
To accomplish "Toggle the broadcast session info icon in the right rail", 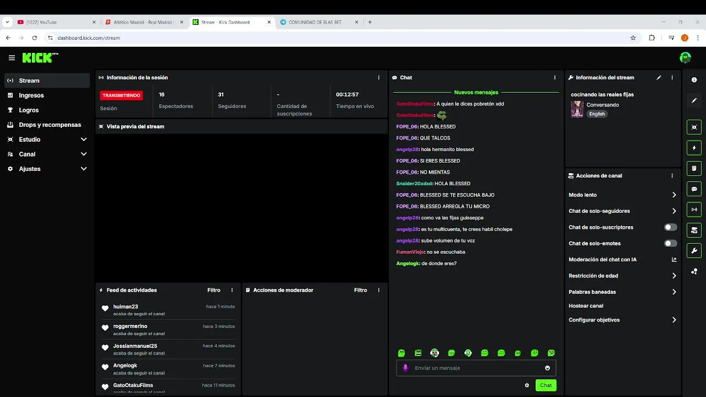I will pyautogui.click(x=694, y=210).
